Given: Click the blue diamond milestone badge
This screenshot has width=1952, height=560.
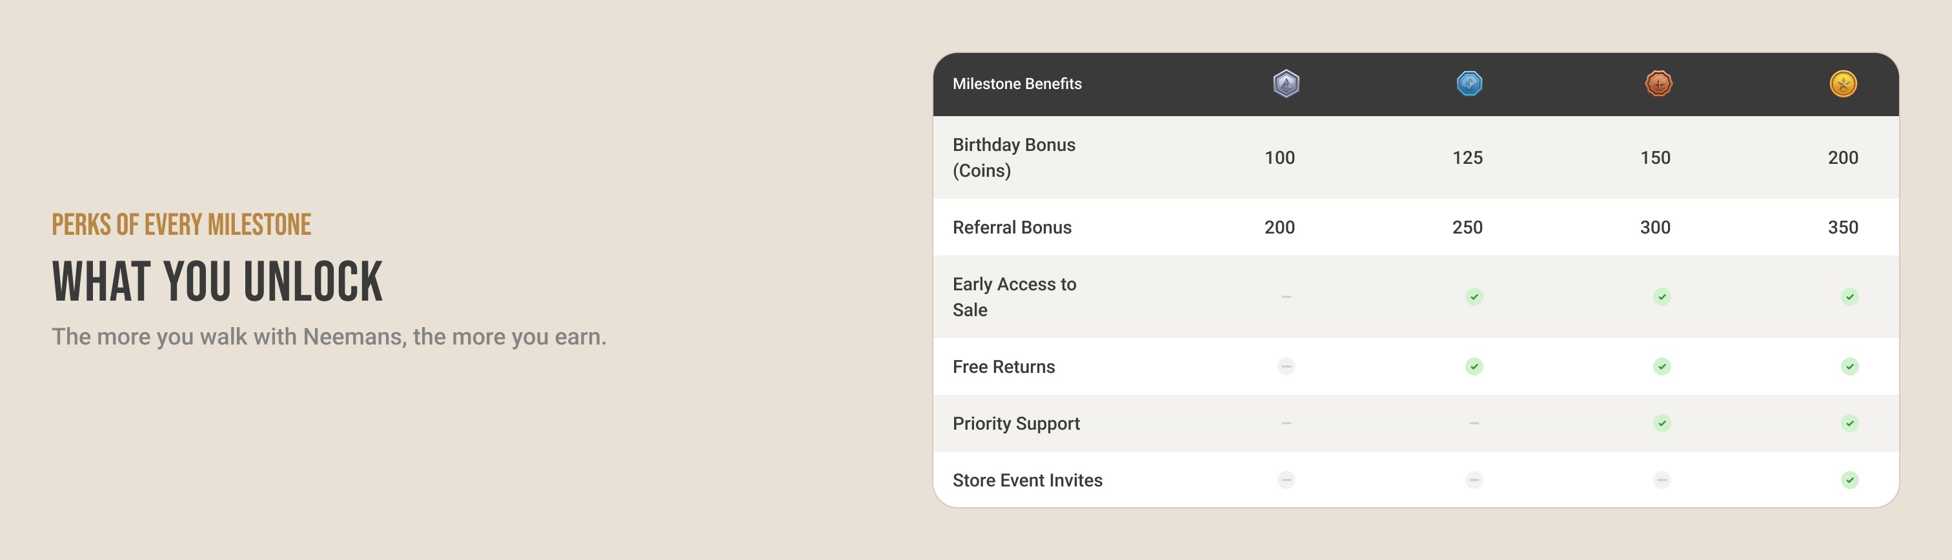Looking at the screenshot, I should click(x=1469, y=83).
